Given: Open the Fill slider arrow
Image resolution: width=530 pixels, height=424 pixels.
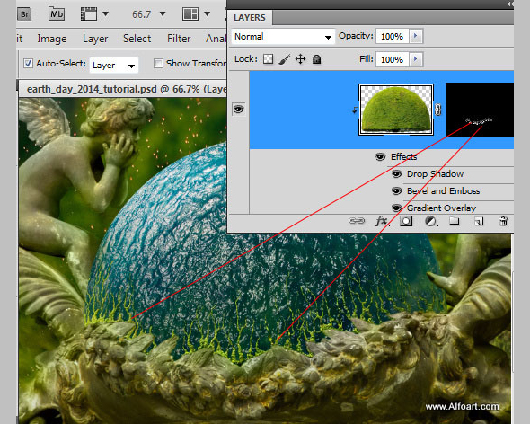Looking at the screenshot, I should click(416, 59).
